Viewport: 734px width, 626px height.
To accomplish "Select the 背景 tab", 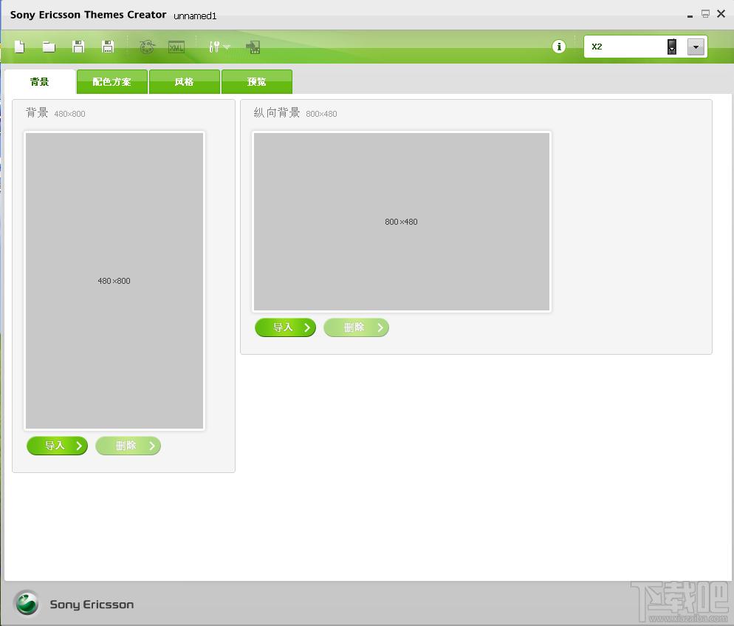I will 40,82.
